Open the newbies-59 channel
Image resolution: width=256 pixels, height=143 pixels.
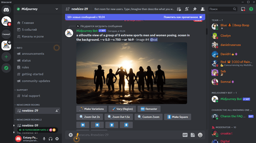coord(38,126)
